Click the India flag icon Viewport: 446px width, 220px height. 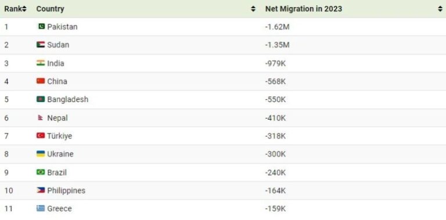[41, 63]
